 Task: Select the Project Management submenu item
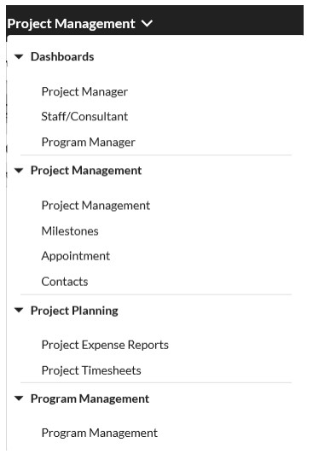click(96, 206)
